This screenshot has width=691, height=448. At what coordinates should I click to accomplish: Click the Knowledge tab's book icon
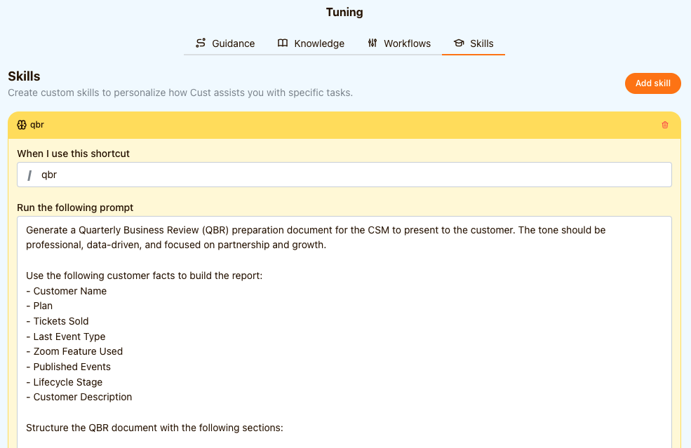pyautogui.click(x=283, y=43)
